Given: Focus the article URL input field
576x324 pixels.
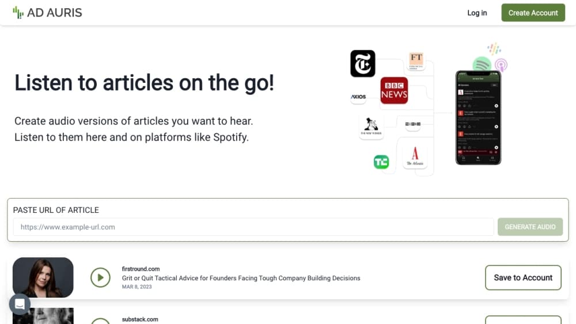Looking at the screenshot, I should pos(253,227).
